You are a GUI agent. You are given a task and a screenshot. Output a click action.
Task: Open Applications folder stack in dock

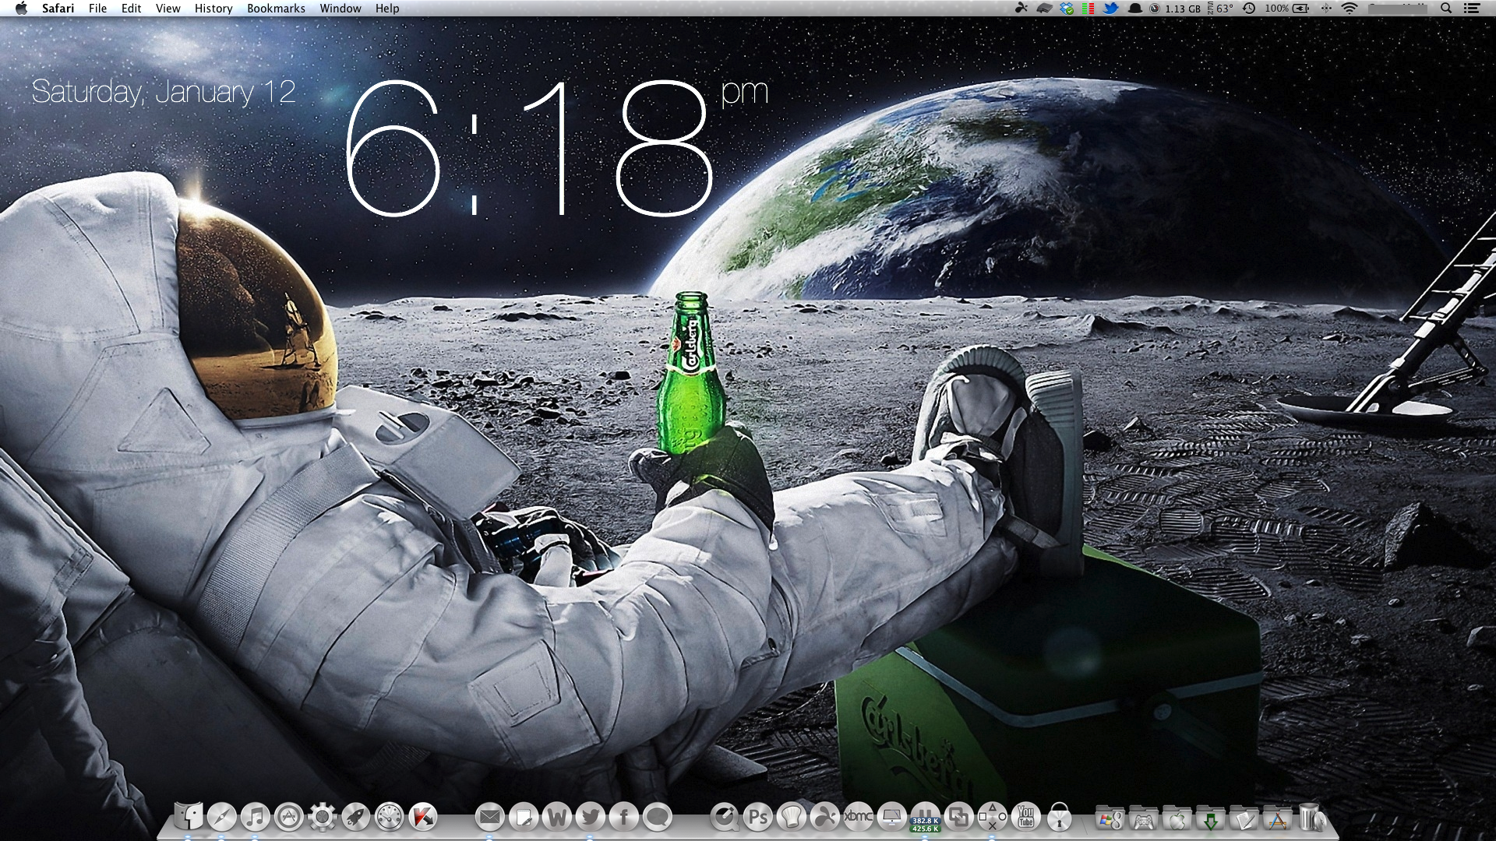point(1278,818)
